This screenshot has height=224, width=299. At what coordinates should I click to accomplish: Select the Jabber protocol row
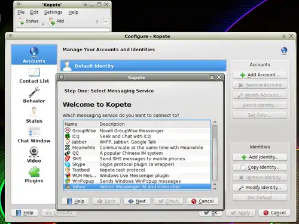click(x=137, y=142)
